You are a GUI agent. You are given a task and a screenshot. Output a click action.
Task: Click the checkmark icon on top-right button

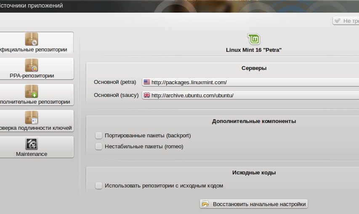(338, 21)
